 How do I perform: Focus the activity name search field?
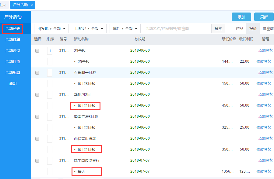click(x=176, y=29)
